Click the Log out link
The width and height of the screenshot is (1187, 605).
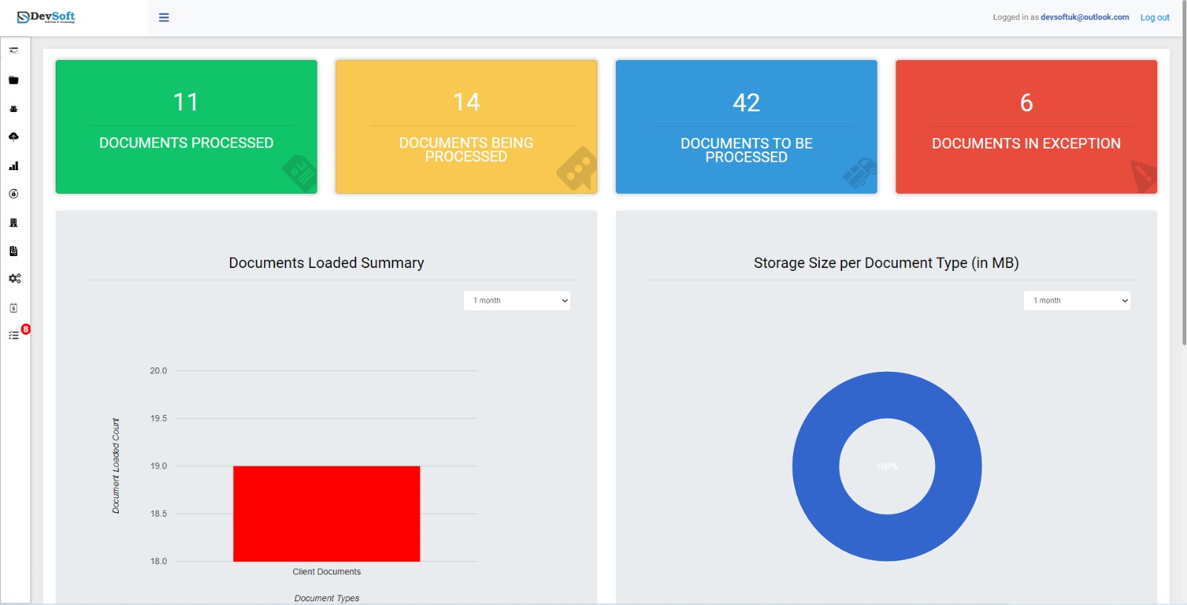click(x=1154, y=18)
